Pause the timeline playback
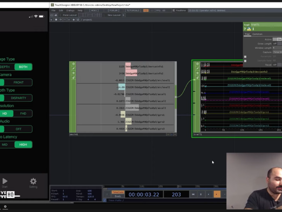Screen dimensions: 282x212 pos(201,194)
